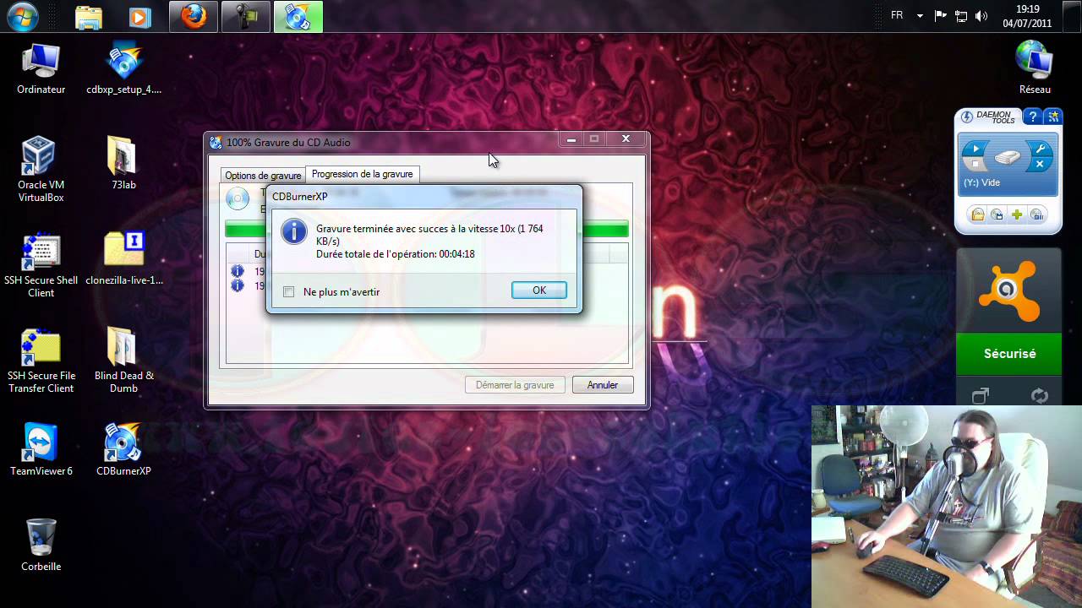
Task: Click the burn window's title bar disc icon
Action: (216, 143)
